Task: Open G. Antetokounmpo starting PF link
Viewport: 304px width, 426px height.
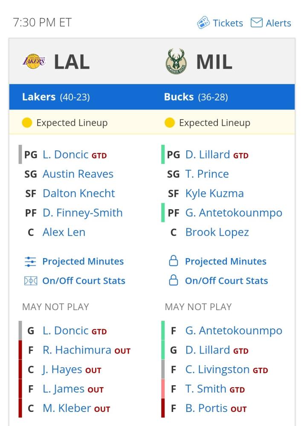Action: pos(234,213)
